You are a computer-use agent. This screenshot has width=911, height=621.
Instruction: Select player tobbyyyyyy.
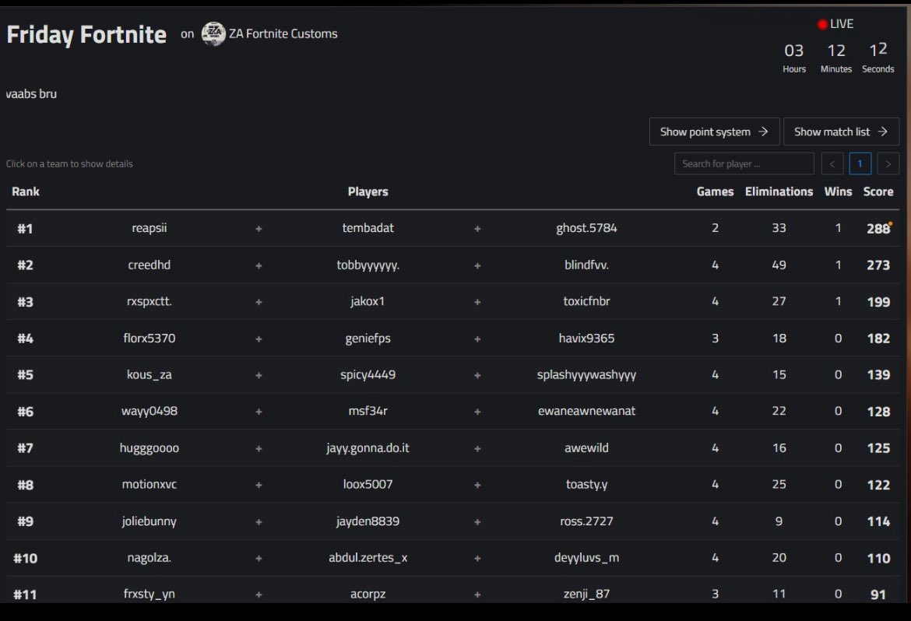[x=368, y=265]
